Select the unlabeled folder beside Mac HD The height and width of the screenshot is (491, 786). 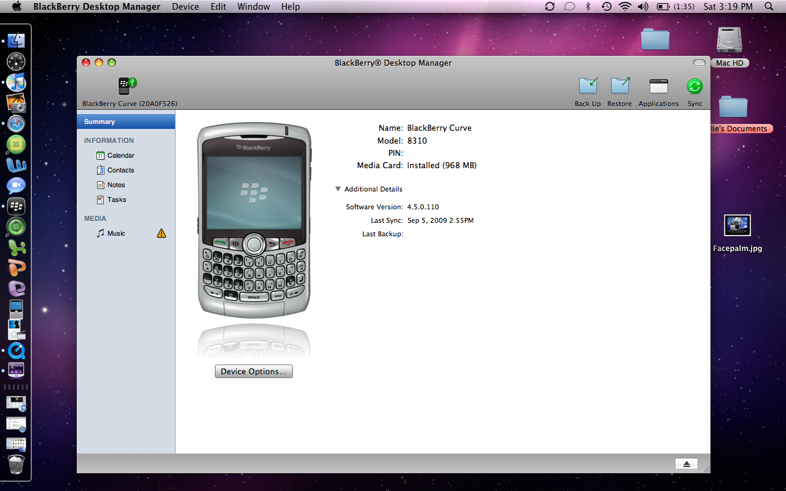655,39
